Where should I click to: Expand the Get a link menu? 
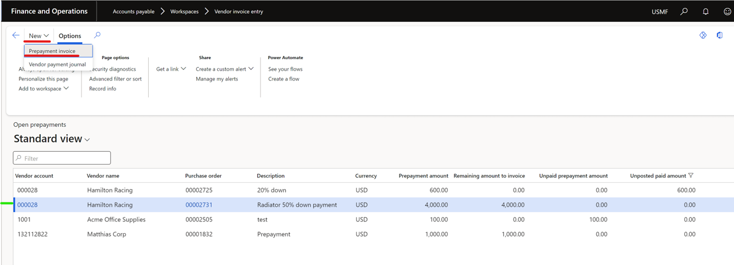(x=170, y=69)
